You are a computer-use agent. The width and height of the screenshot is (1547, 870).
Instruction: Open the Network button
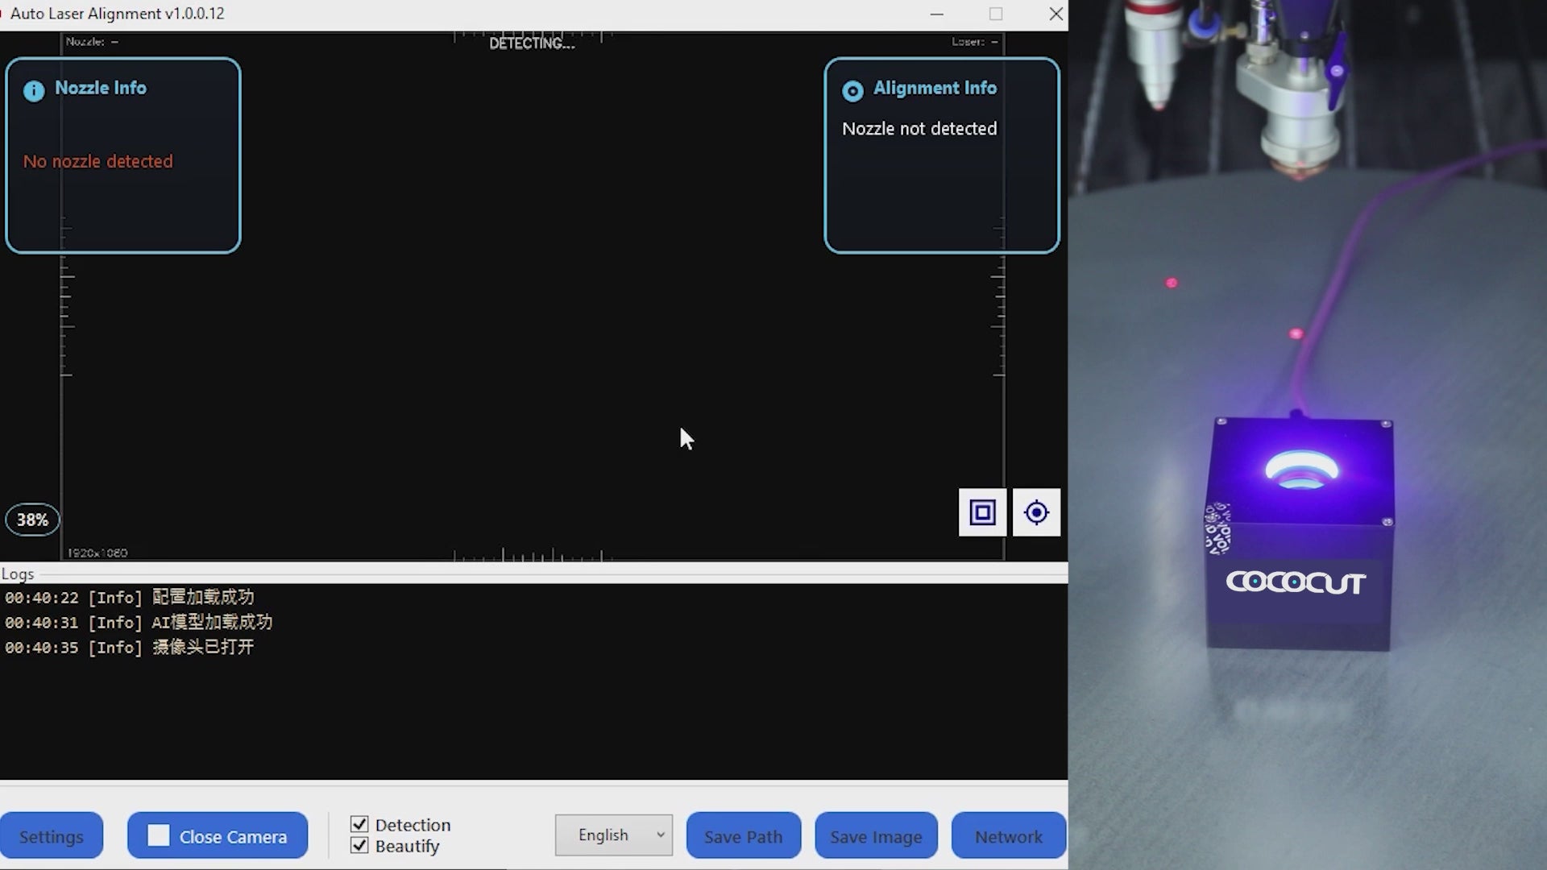click(1008, 836)
